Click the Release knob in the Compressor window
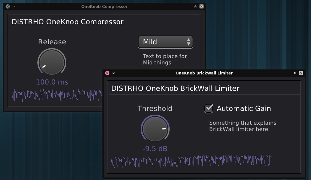311x180 pixels. coord(52,62)
